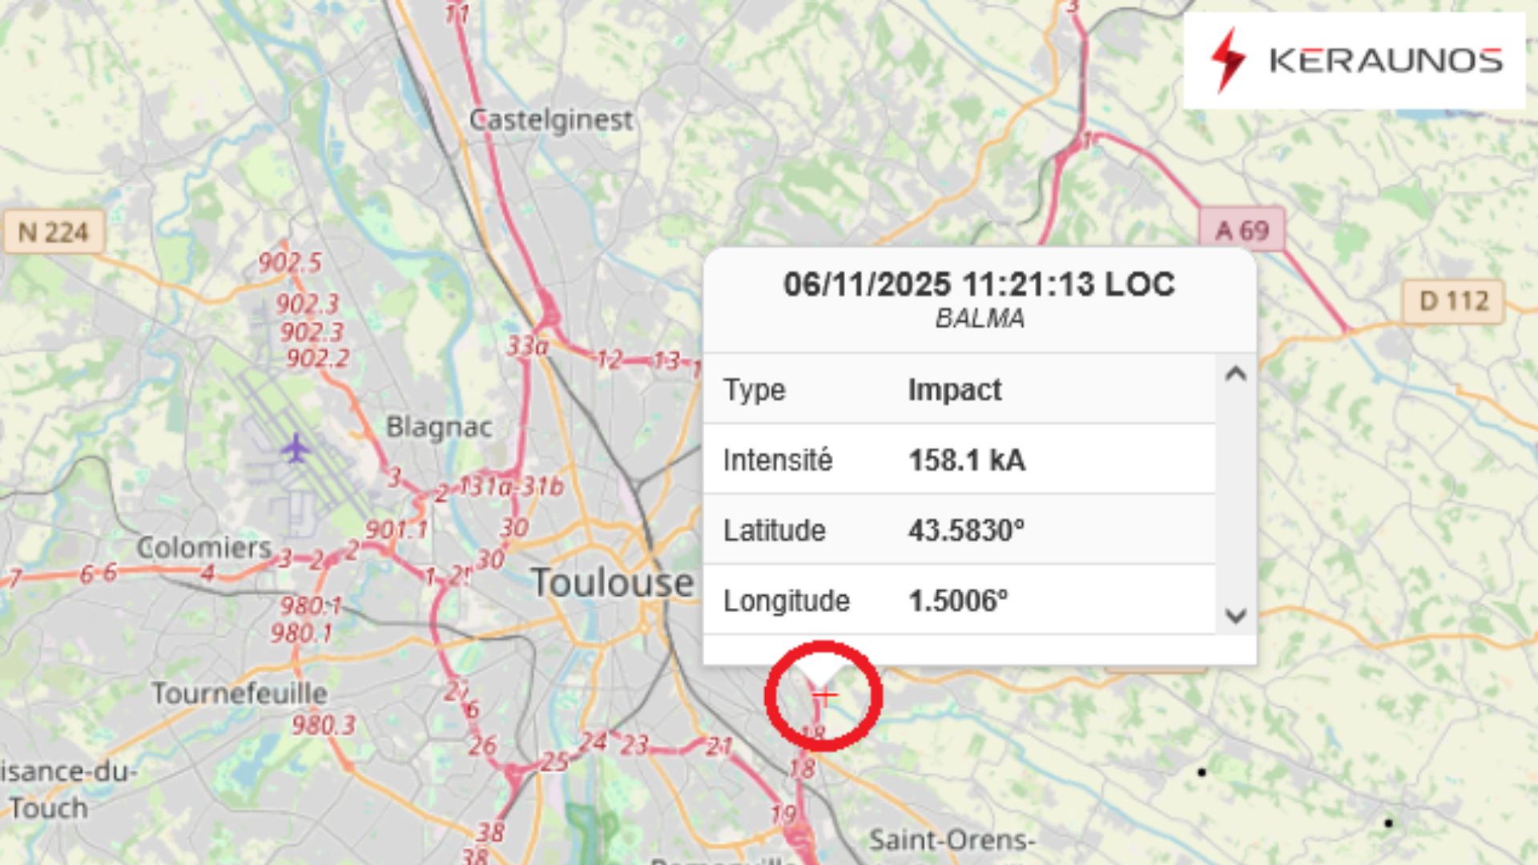Viewport: 1538px width, 865px height.
Task: Select the Castelginest town label
Action: pyautogui.click(x=551, y=120)
